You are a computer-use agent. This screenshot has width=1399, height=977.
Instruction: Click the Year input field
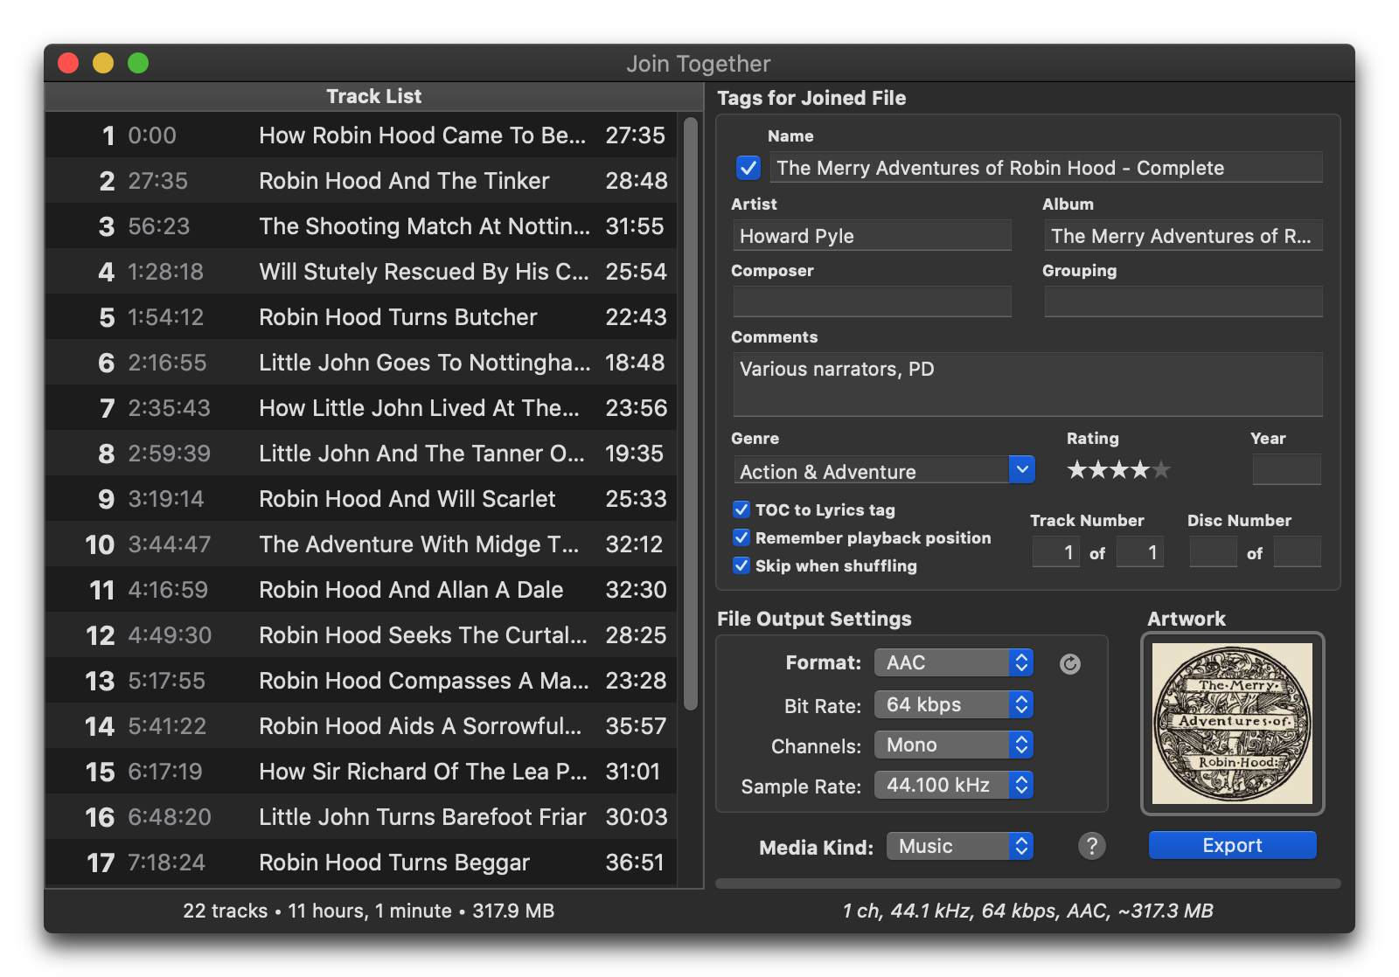pos(1287,470)
